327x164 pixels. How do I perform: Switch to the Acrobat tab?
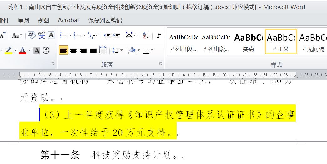68,20
